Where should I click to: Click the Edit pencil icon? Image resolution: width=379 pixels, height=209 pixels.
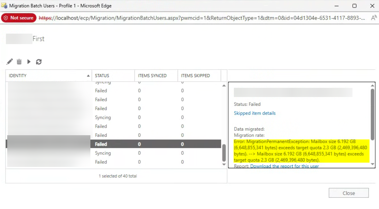point(10,62)
